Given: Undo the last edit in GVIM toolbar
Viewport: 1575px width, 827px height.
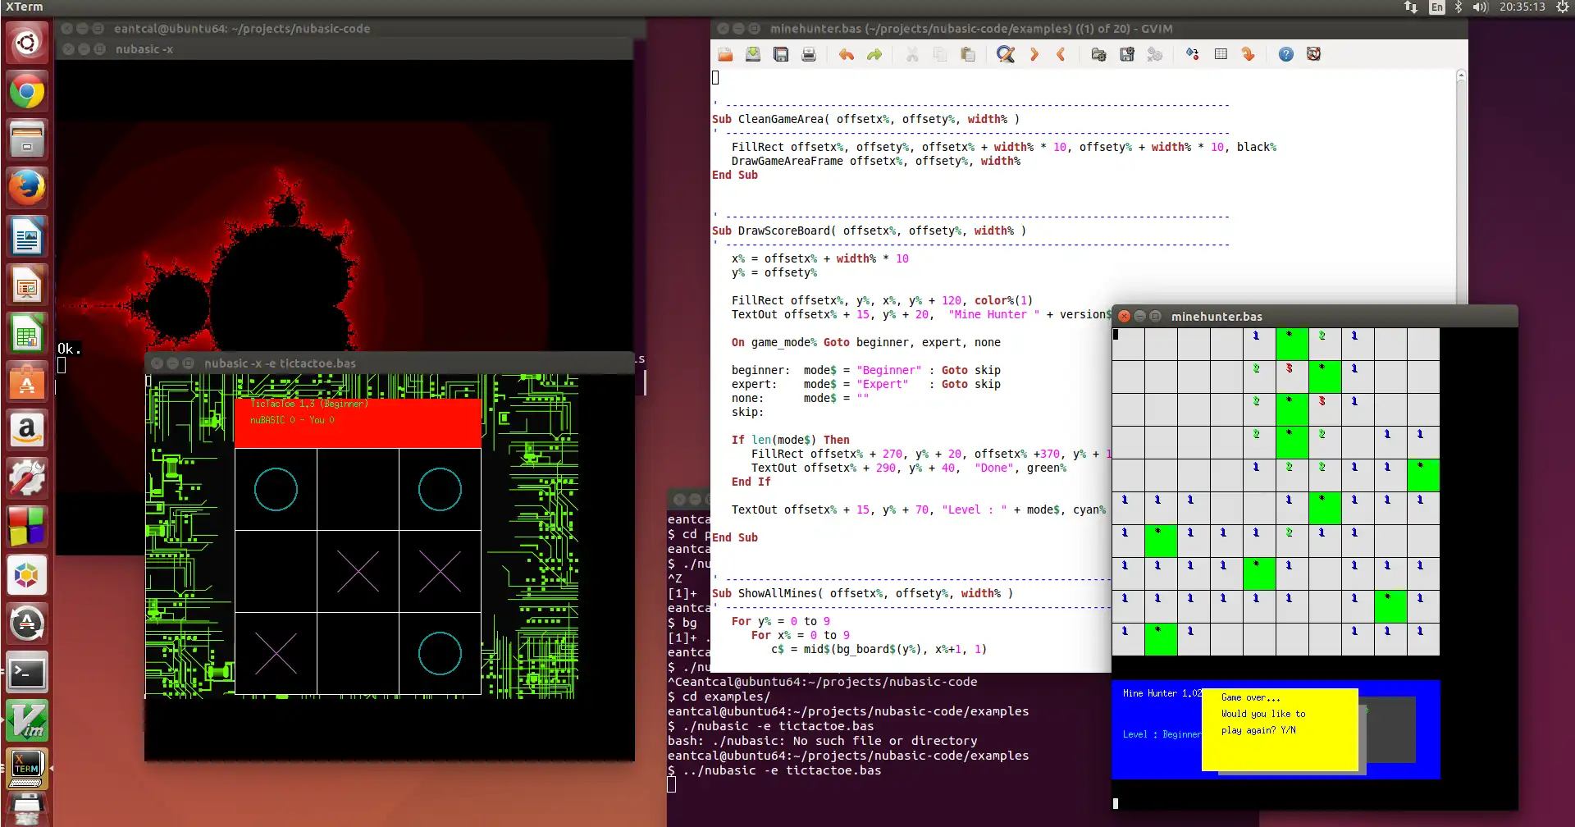Looking at the screenshot, I should point(846,54).
